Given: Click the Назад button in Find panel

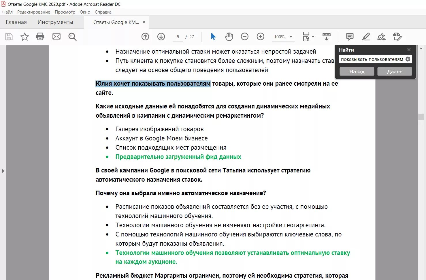Looking at the screenshot, I should click(x=357, y=72).
